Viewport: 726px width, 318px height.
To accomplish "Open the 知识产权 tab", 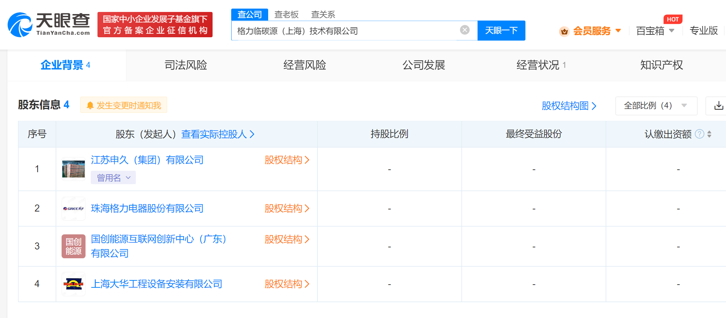I will pyautogui.click(x=661, y=65).
